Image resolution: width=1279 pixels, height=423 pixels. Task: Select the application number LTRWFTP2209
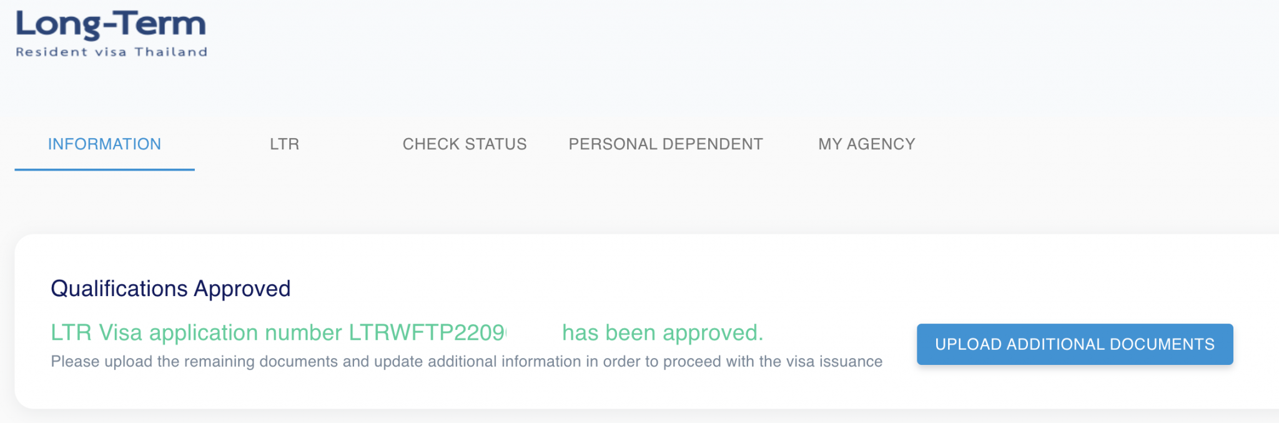pos(427,333)
